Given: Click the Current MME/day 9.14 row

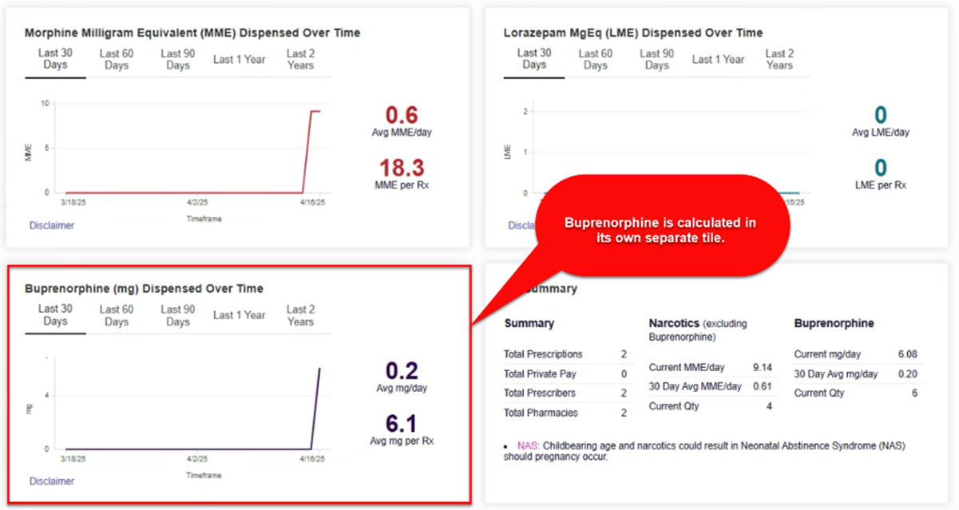Looking at the screenshot, I should (711, 367).
